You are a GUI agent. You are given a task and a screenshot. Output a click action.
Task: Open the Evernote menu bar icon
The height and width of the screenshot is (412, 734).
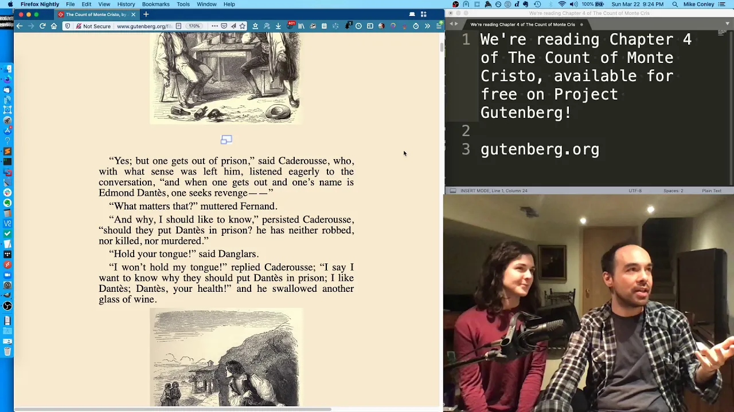525,4
